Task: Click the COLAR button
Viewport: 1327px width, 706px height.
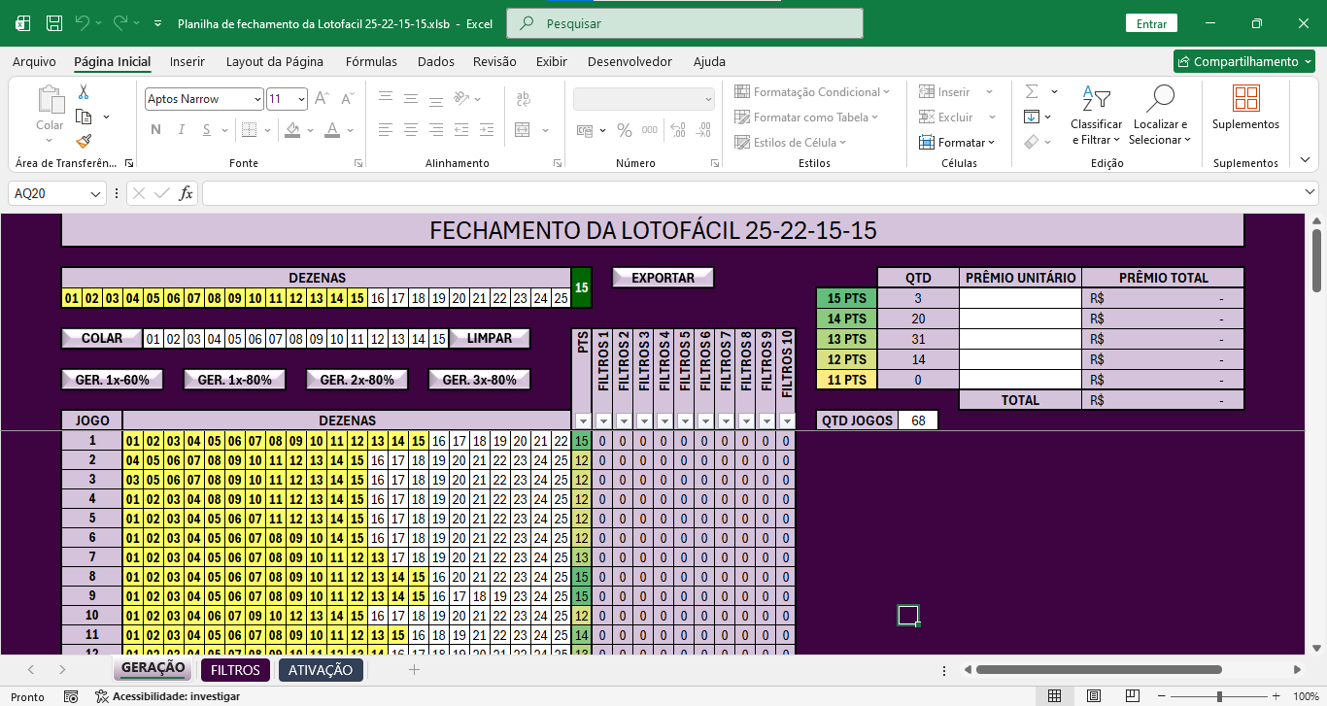Action: [x=102, y=338]
